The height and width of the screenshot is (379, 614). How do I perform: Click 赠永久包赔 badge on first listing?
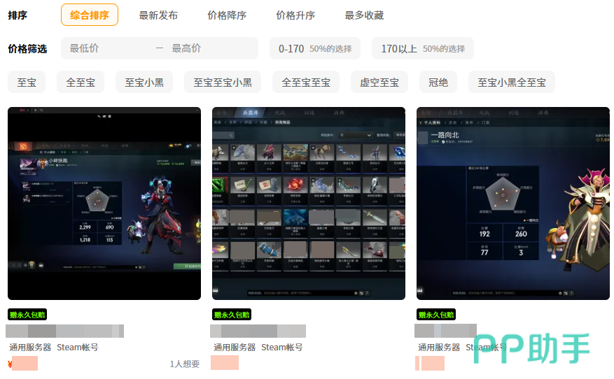(27, 315)
